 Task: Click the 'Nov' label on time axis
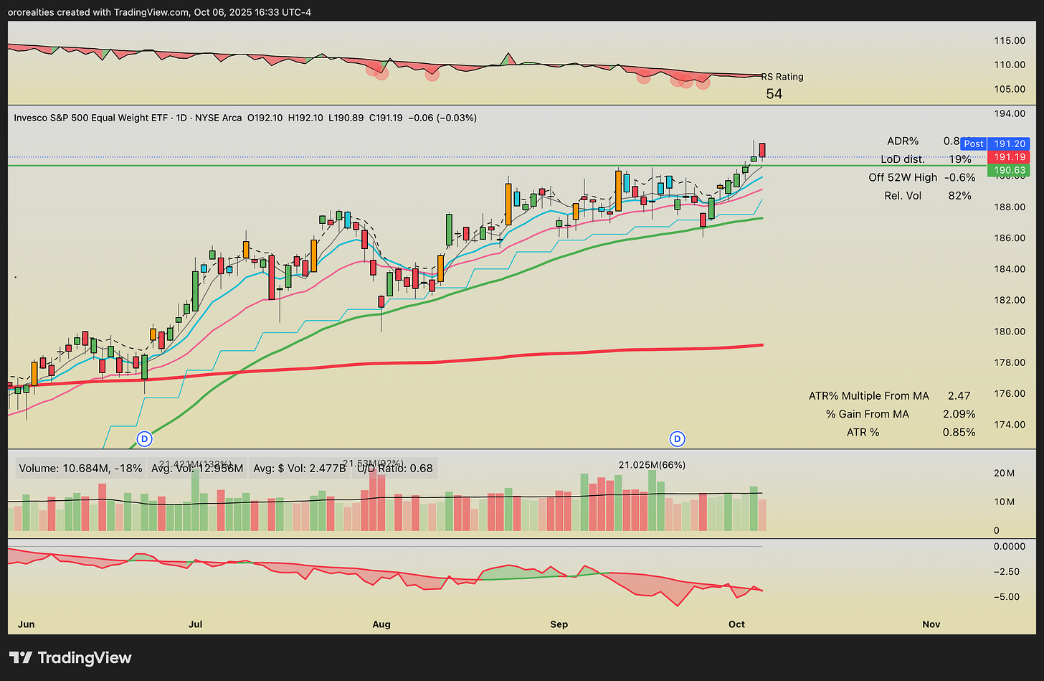pos(931,624)
